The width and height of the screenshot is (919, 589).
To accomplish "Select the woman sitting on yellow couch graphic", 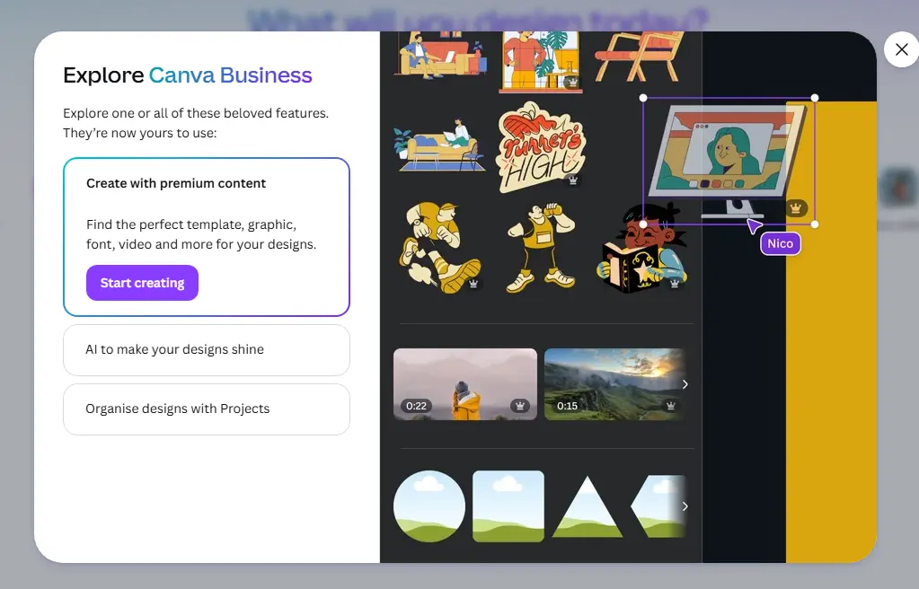I will point(440,145).
